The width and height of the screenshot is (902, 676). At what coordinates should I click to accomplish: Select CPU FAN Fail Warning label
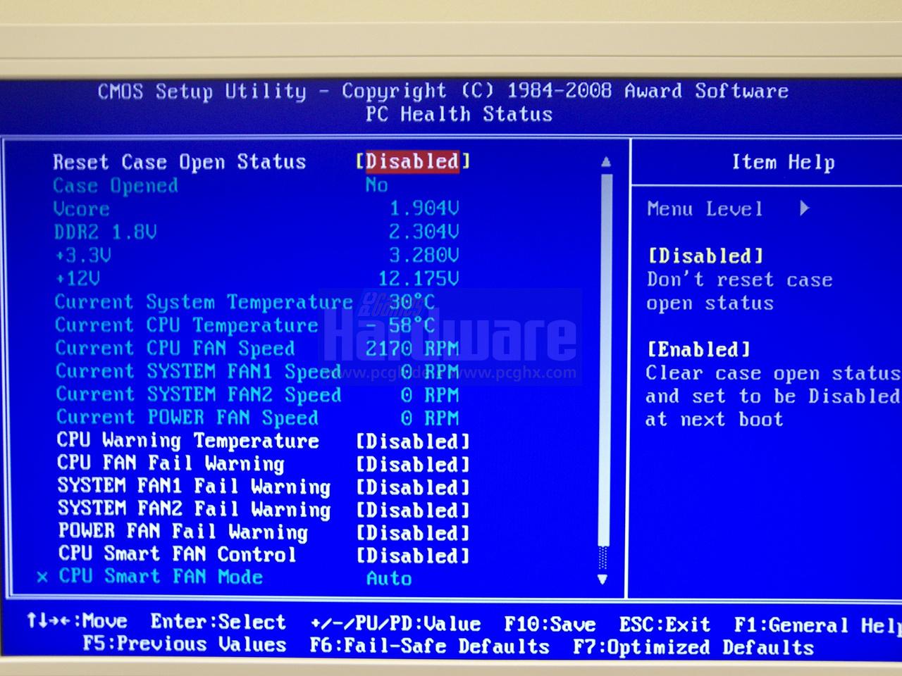pyautogui.click(x=171, y=463)
